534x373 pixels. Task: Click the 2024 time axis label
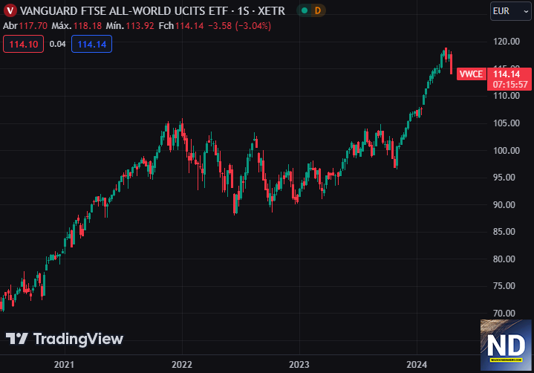tap(417, 365)
